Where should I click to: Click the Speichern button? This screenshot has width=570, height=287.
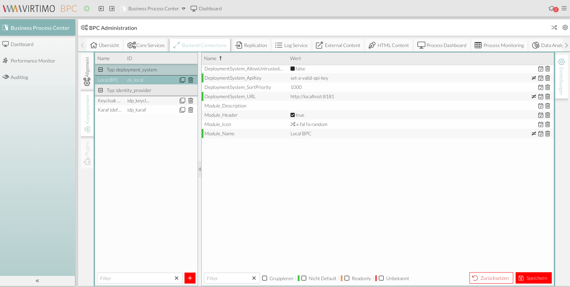pyautogui.click(x=533, y=278)
